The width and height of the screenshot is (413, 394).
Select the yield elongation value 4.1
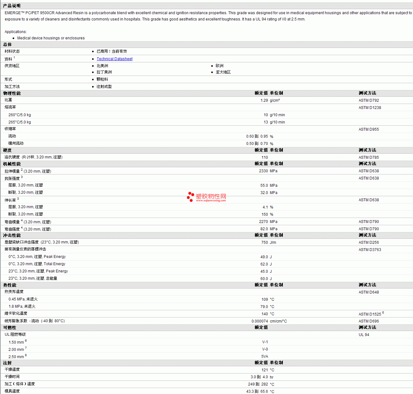click(265, 207)
